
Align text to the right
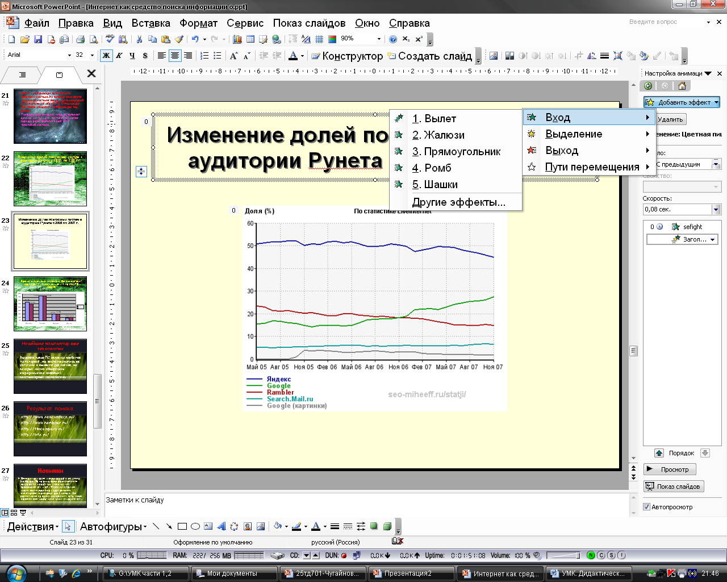click(x=188, y=56)
